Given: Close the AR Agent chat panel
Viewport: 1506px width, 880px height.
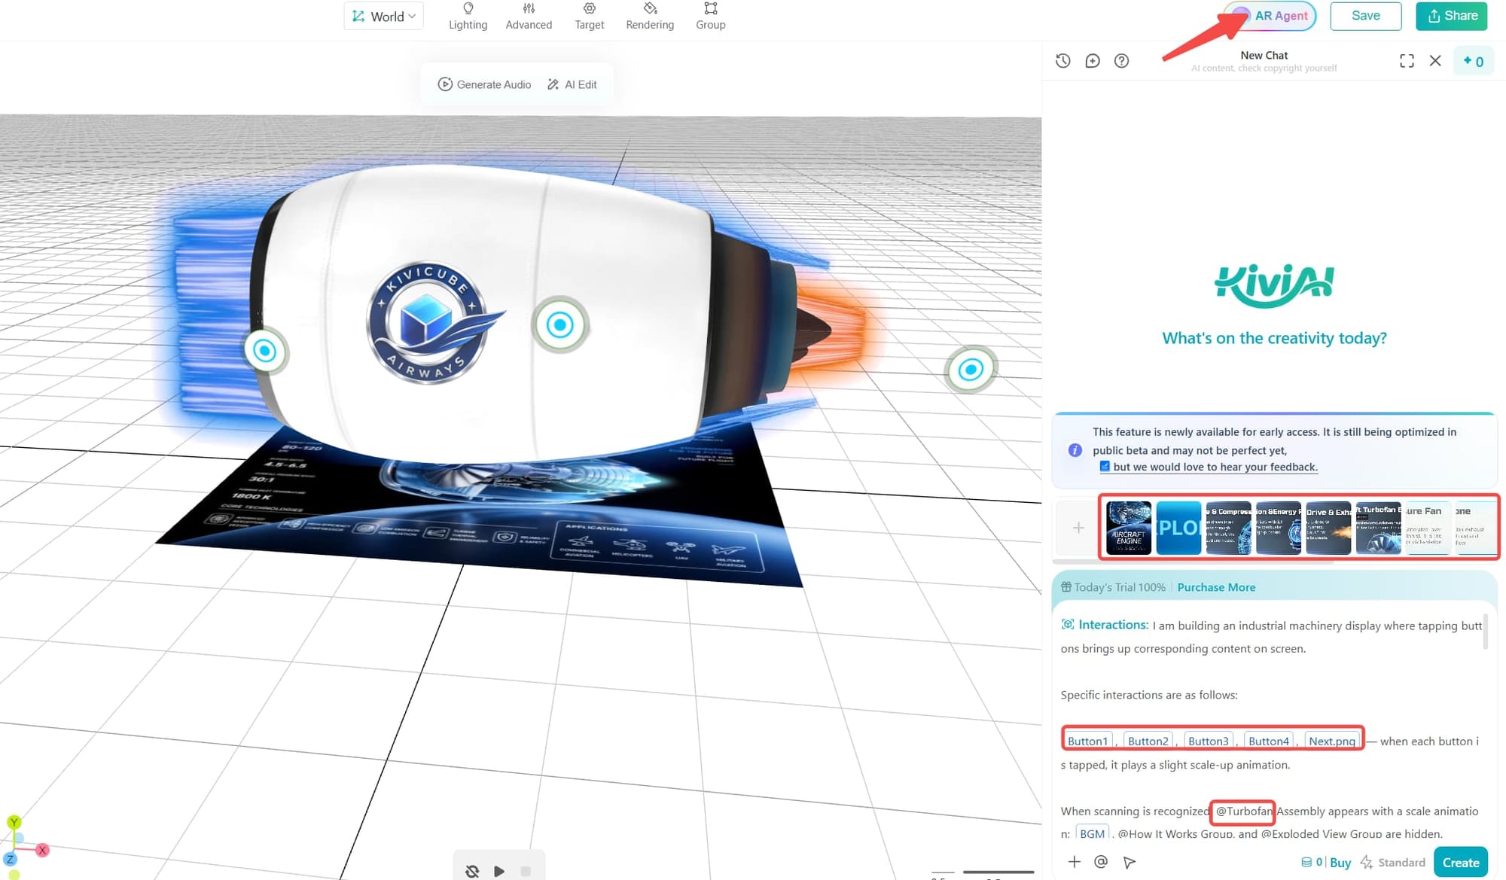Looking at the screenshot, I should pyautogui.click(x=1435, y=61).
